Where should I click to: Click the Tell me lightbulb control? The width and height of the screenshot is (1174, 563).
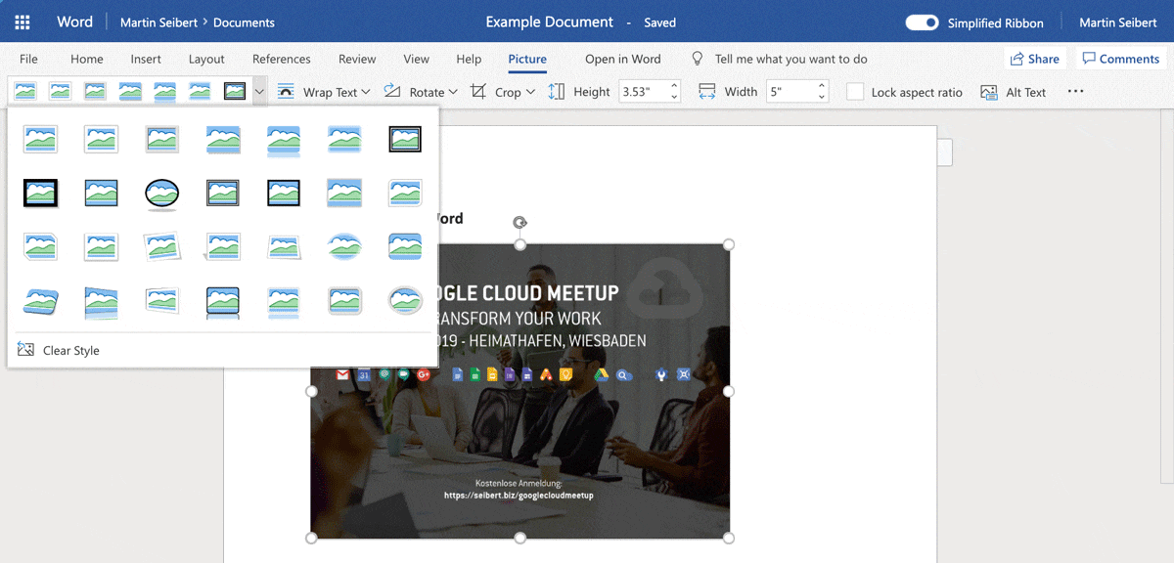(x=698, y=59)
